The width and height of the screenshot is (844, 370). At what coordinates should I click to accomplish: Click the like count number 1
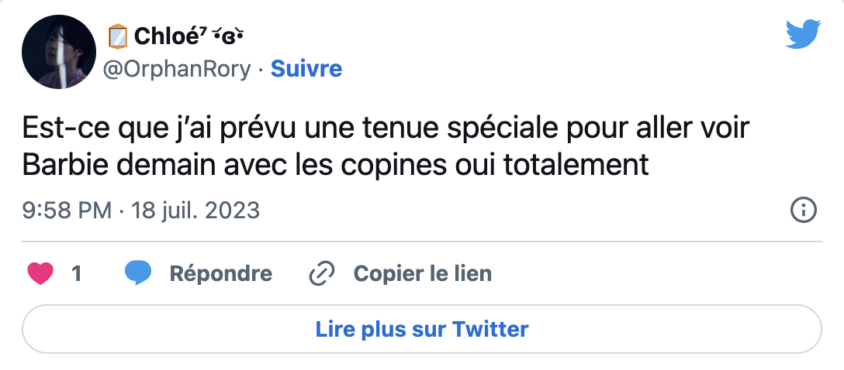tap(77, 273)
